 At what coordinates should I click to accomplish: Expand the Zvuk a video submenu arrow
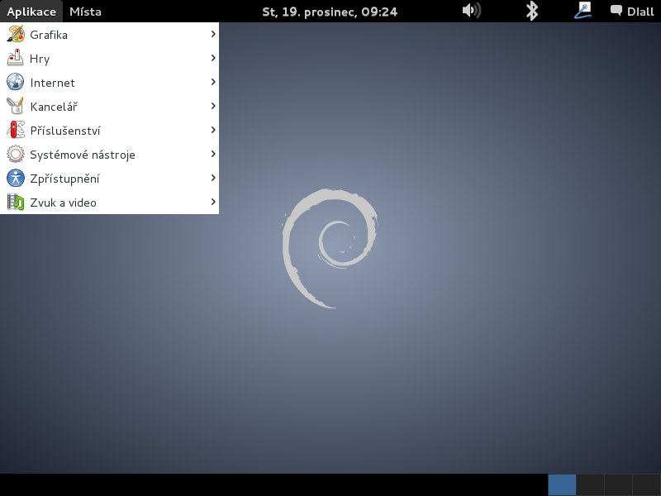pos(213,202)
